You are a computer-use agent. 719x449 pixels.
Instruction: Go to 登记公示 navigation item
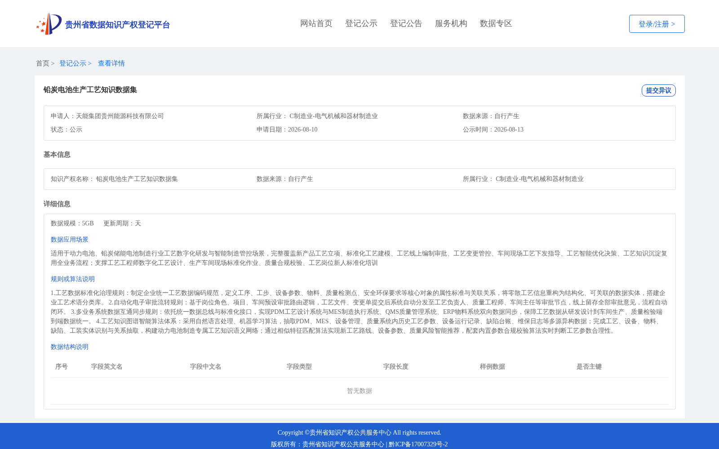(361, 23)
